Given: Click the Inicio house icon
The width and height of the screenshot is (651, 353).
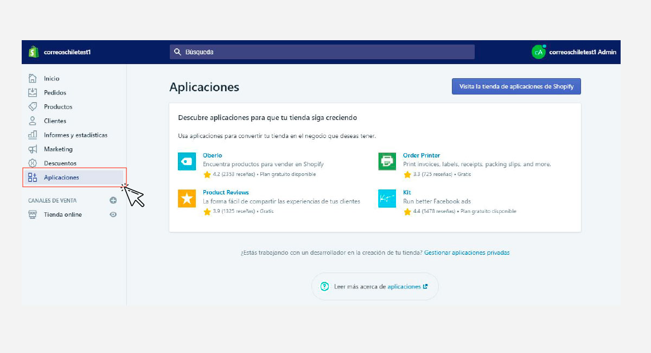Looking at the screenshot, I should (x=33, y=78).
